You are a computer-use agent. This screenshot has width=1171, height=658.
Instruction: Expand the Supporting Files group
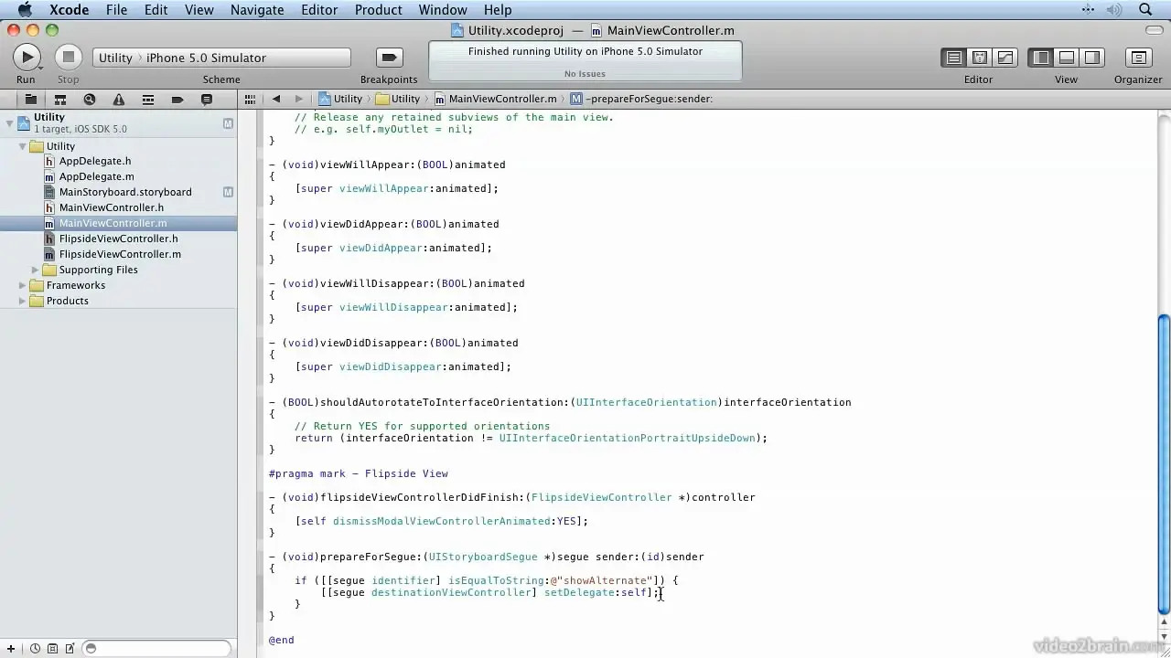coord(36,270)
